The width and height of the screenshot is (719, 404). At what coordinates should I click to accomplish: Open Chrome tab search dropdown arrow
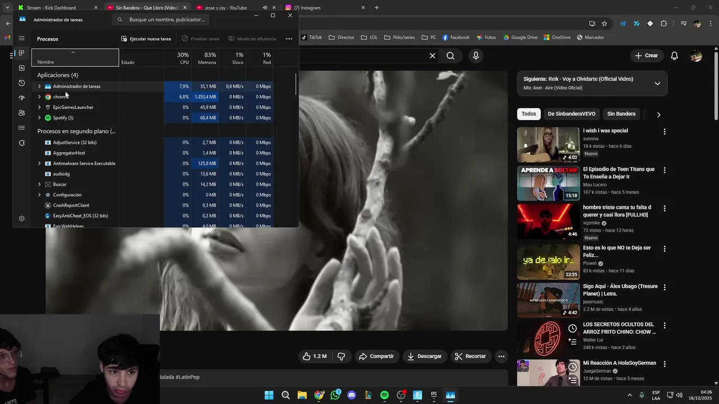click(7, 8)
